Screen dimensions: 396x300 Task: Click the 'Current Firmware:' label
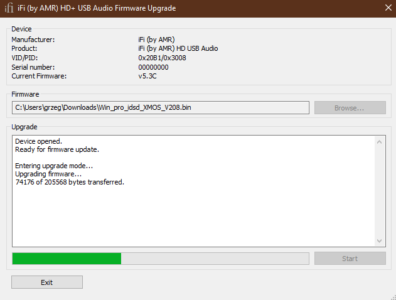(39, 76)
